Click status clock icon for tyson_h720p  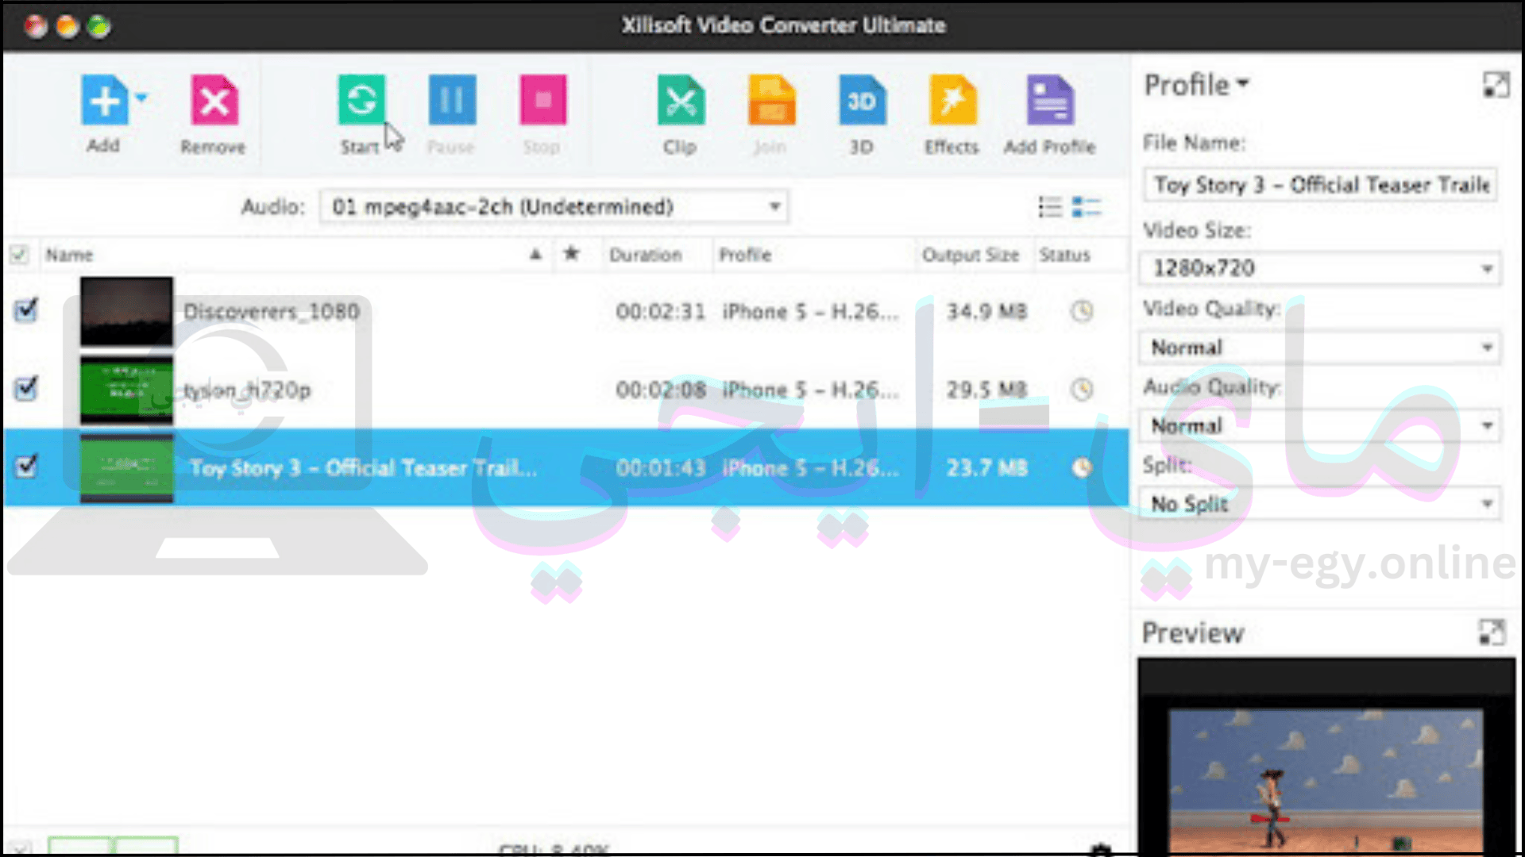pos(1082,390)
